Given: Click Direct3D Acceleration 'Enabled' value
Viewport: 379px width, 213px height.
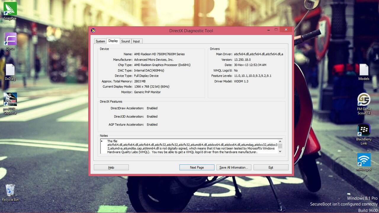Looking at the screenshot, I should (152, 117).
